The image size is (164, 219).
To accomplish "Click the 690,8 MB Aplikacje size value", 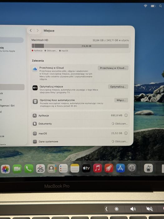I will pyautogui.click(x=117, y=115).
